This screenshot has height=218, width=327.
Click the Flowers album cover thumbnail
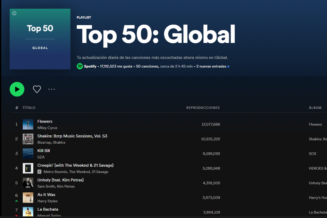point(28,124)
